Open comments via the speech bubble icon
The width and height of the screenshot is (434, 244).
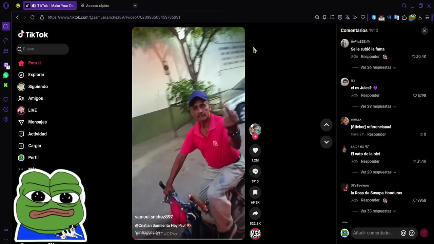tap(255, 171)
